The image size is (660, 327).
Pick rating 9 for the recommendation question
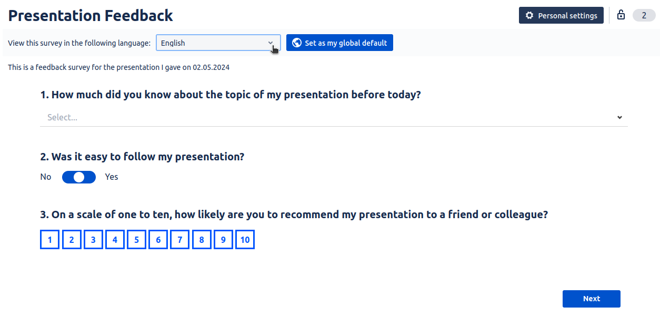click(223, 240)
